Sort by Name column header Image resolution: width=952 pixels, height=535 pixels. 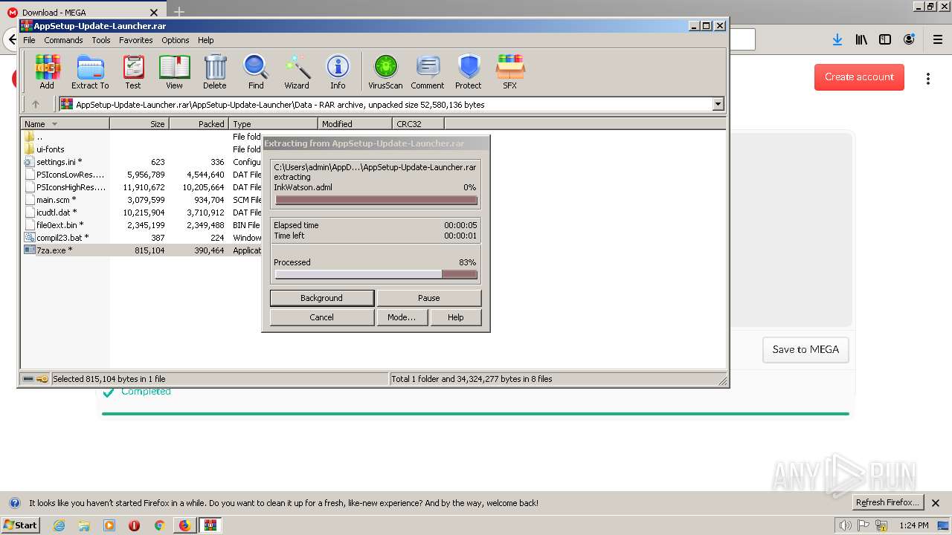click(65, 124)
